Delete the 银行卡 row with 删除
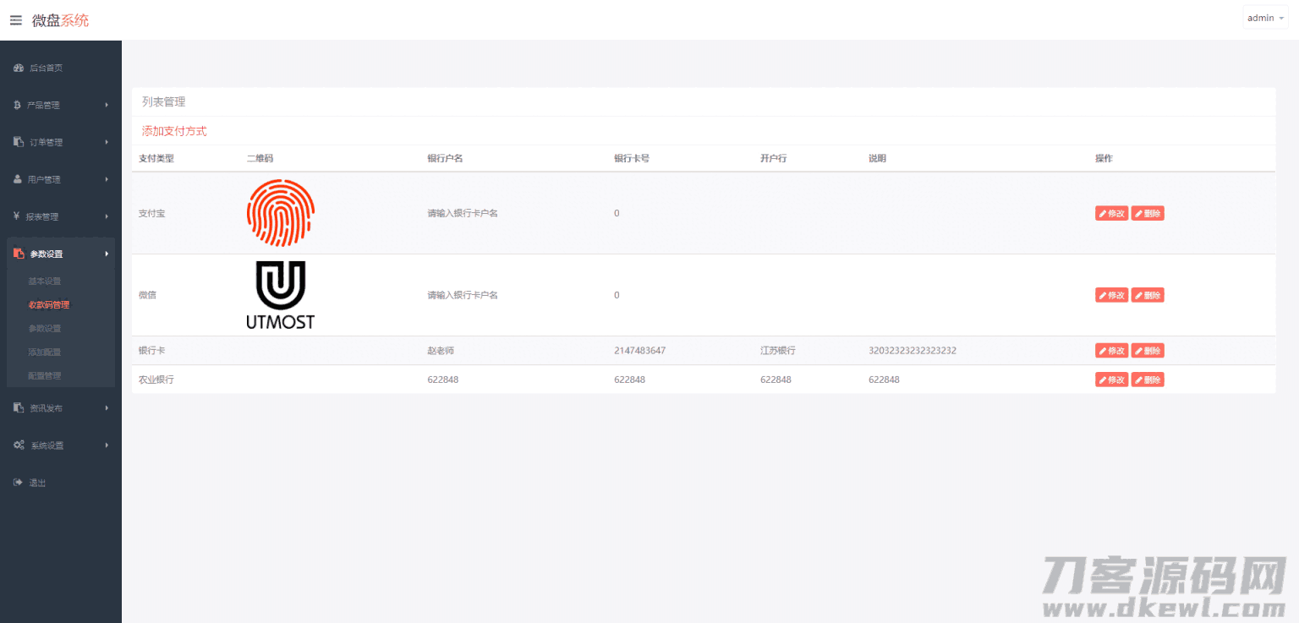This screenshot has width=1299, height=623. pyautogui.click(x=1148, y=350)
